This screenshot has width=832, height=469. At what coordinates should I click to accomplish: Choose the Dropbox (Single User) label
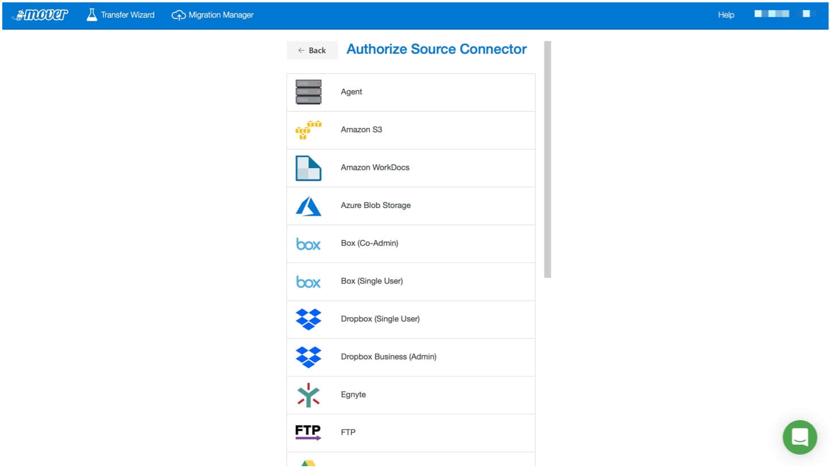click(x=380, y=319)
